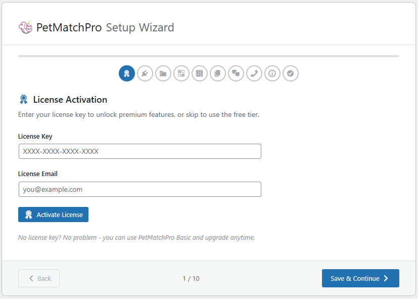Screen dimensions: 418x299
Task: Select the license ribbon step icon
Action: click(127, 73)
